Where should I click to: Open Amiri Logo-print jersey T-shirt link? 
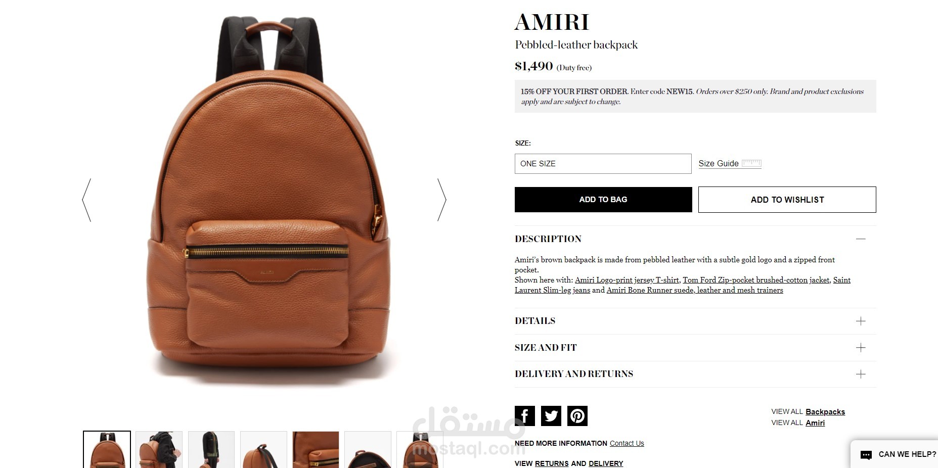627,280
